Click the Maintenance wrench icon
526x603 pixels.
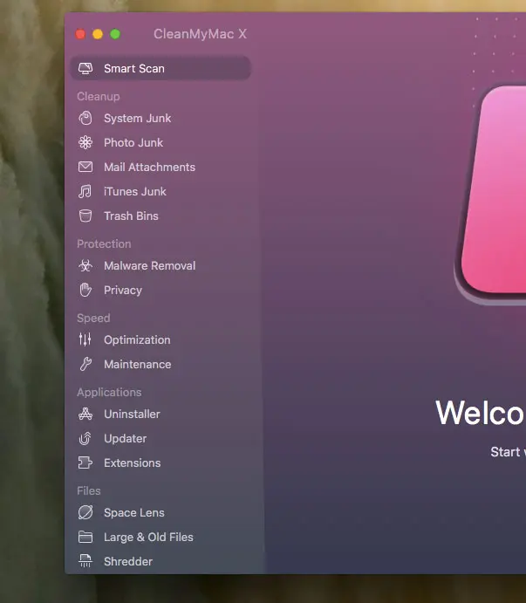pos(85,364)
